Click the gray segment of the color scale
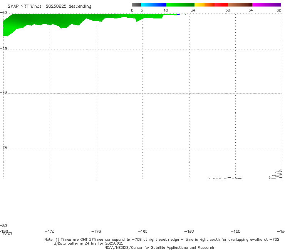The width and height of the screenshot is (285, 250). click(136, 5)
